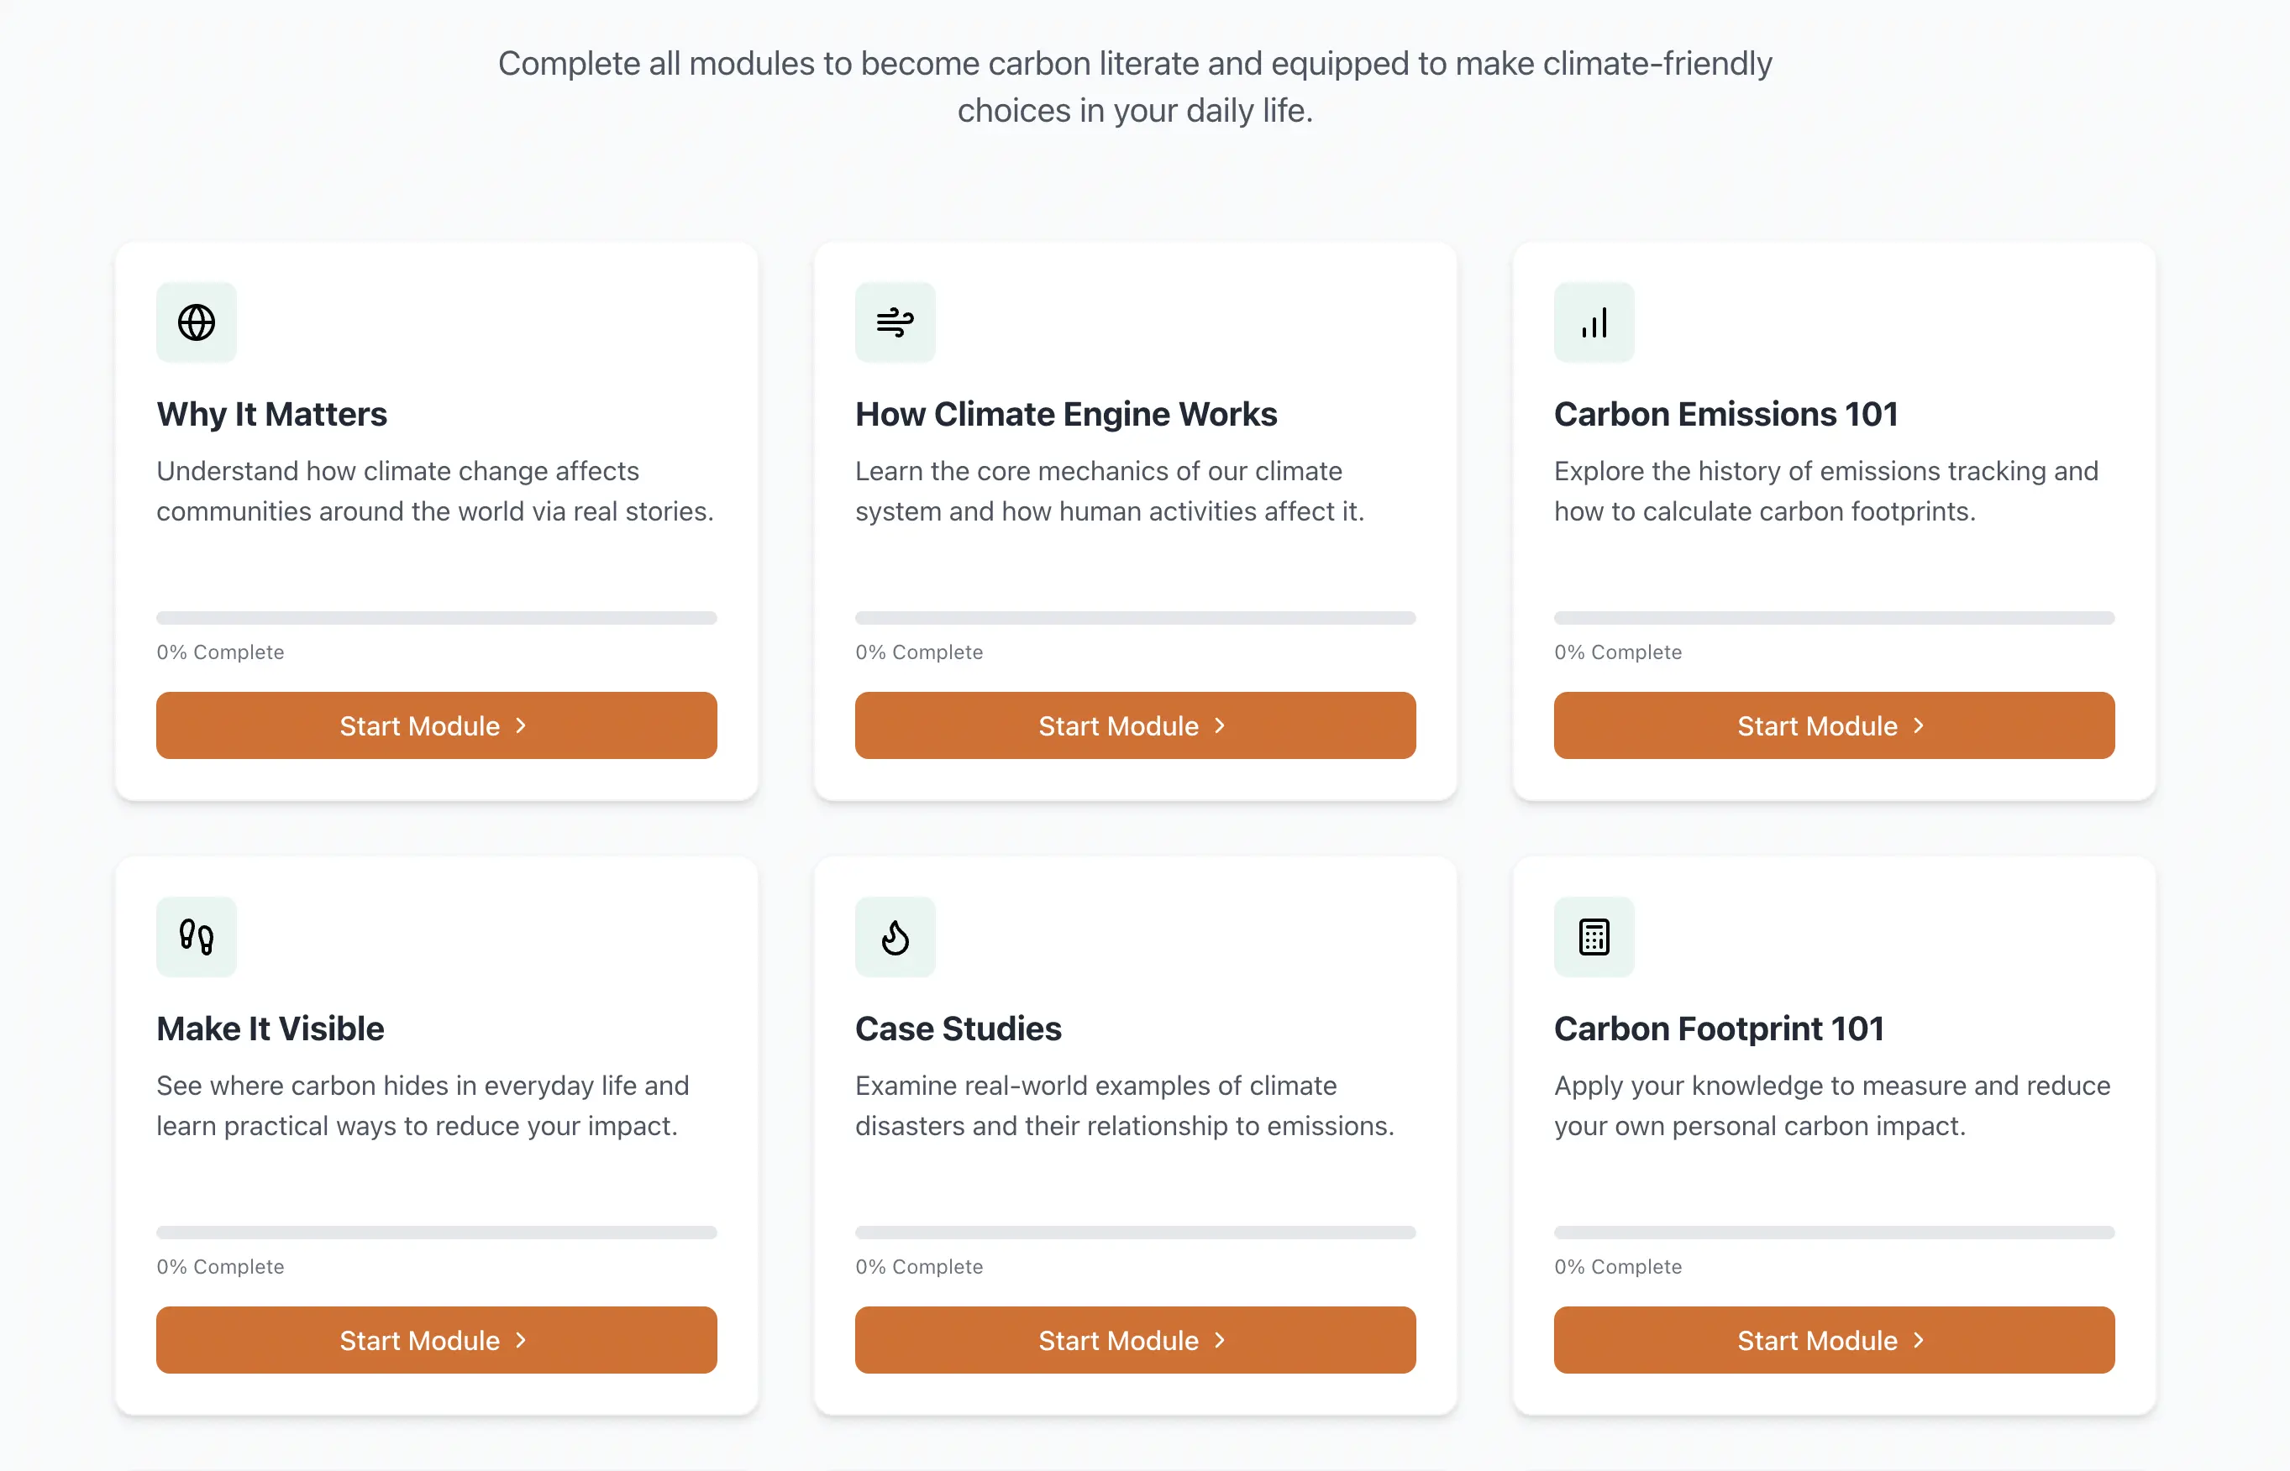The image size is (2290, 1471).
Task: Start the Why It Matters module
Action: click(x=436, y=726)
